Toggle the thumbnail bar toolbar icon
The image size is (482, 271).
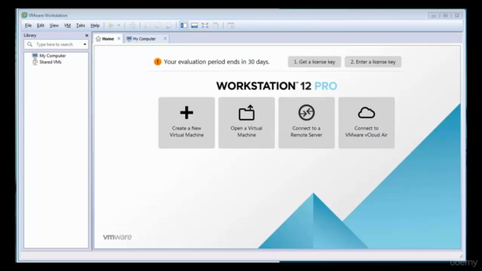pos(194,26)
